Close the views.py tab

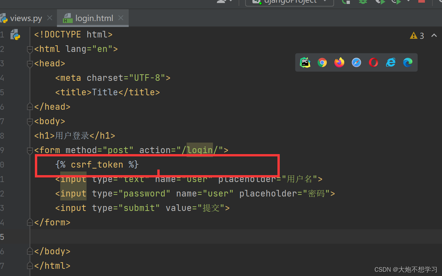[x=50, y=18]
